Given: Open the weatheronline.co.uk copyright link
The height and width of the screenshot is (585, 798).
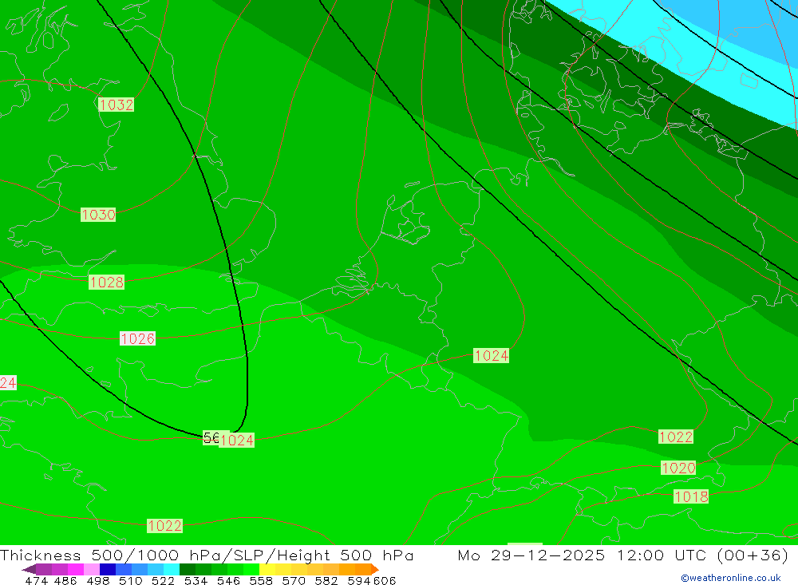Looking at the screenshot, I should pyautogui.click(x=731, y=578).
